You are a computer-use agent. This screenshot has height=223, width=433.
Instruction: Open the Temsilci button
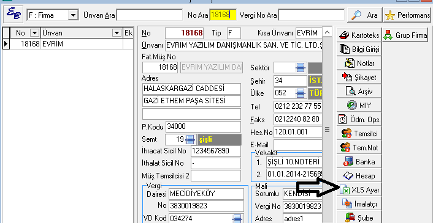click(359, 133)
